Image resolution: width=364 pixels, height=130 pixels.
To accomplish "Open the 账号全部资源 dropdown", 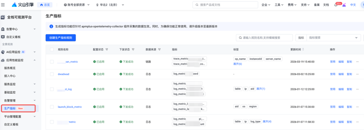I will coord(77,5).
